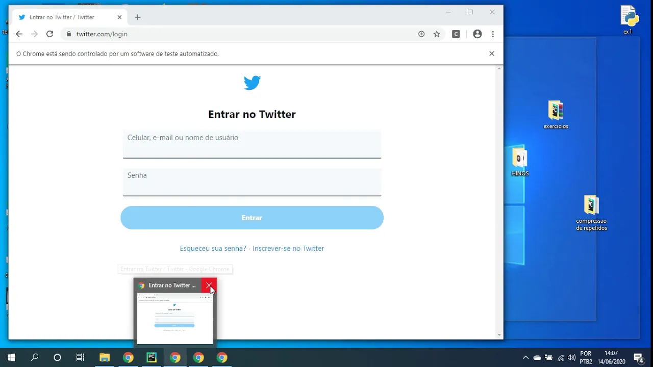
Task: Dismiss the automated test software infobar
Action: (x=492, y=54)
